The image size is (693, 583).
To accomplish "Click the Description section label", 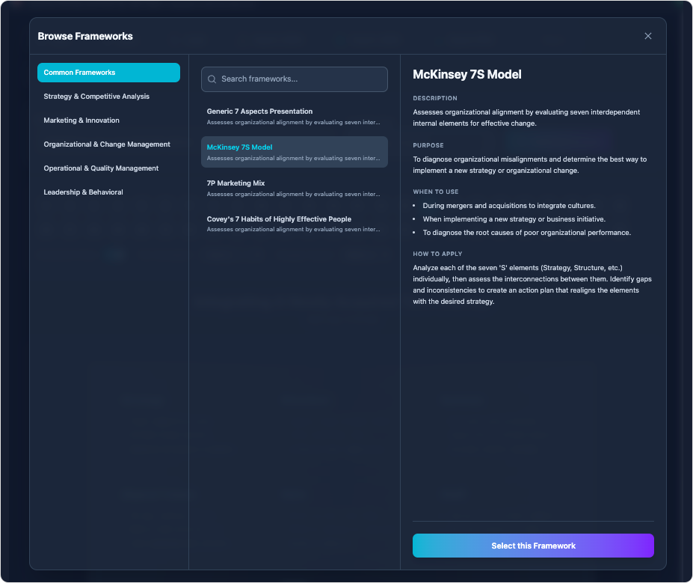I will click(x=435, y=98).
